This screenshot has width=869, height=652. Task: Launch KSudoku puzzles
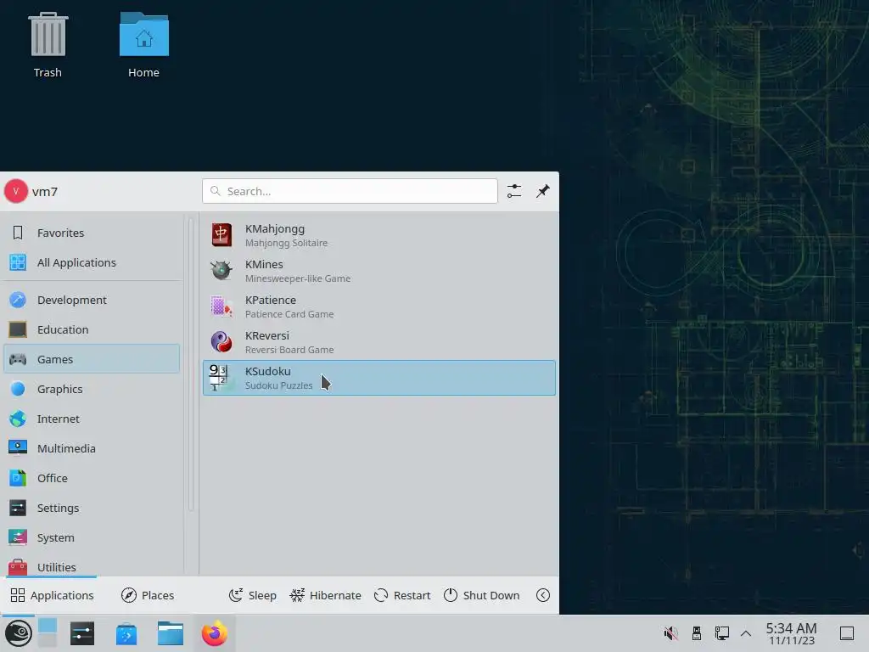point(378,378)
